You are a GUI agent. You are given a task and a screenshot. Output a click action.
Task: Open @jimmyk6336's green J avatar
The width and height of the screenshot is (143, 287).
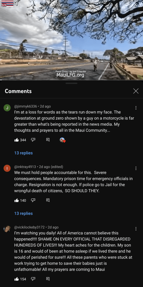pos(7,108)
